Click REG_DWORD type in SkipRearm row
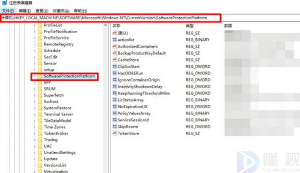Image resolution: width=300 pixels, height=173 pixels. (198, 127)
